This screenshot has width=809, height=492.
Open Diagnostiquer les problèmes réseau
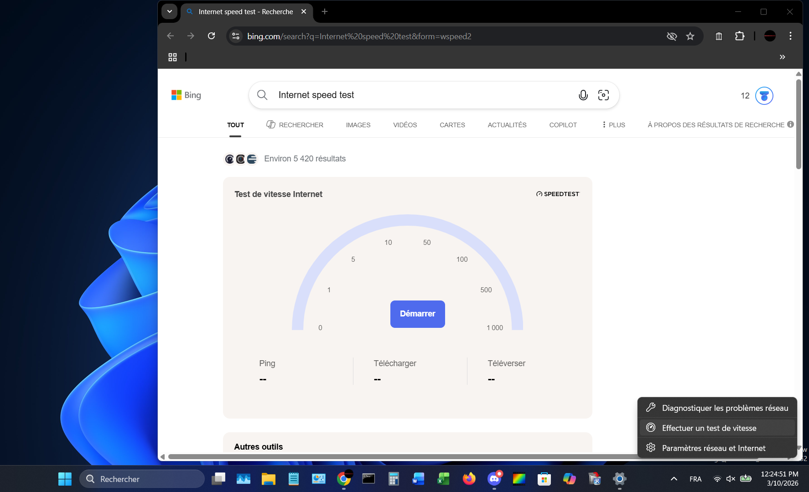pos(725,408)
